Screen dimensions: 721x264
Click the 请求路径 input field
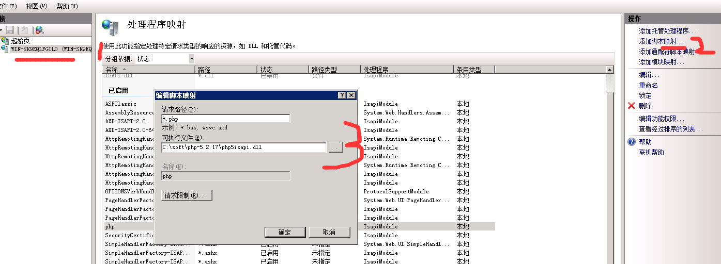click(226, 119)
